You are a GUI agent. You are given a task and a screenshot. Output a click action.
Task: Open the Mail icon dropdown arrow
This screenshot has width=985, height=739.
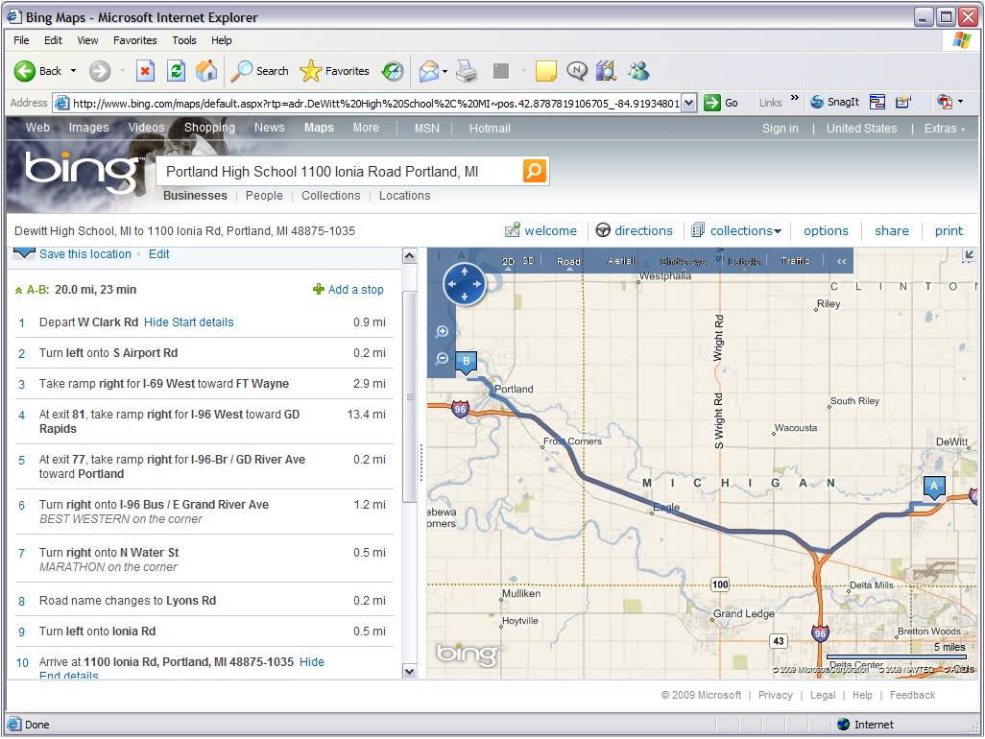click(444, 71)
